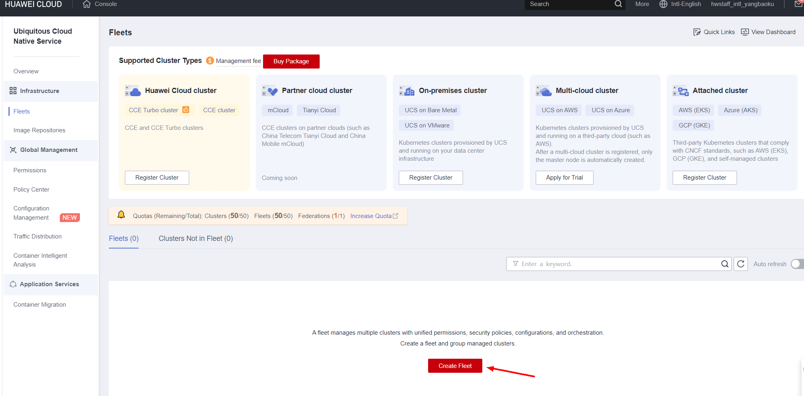Collapse the Global Management section
The width and height of the screenshot is (804, 396).
pyautogui.click(x=49, y=150)
